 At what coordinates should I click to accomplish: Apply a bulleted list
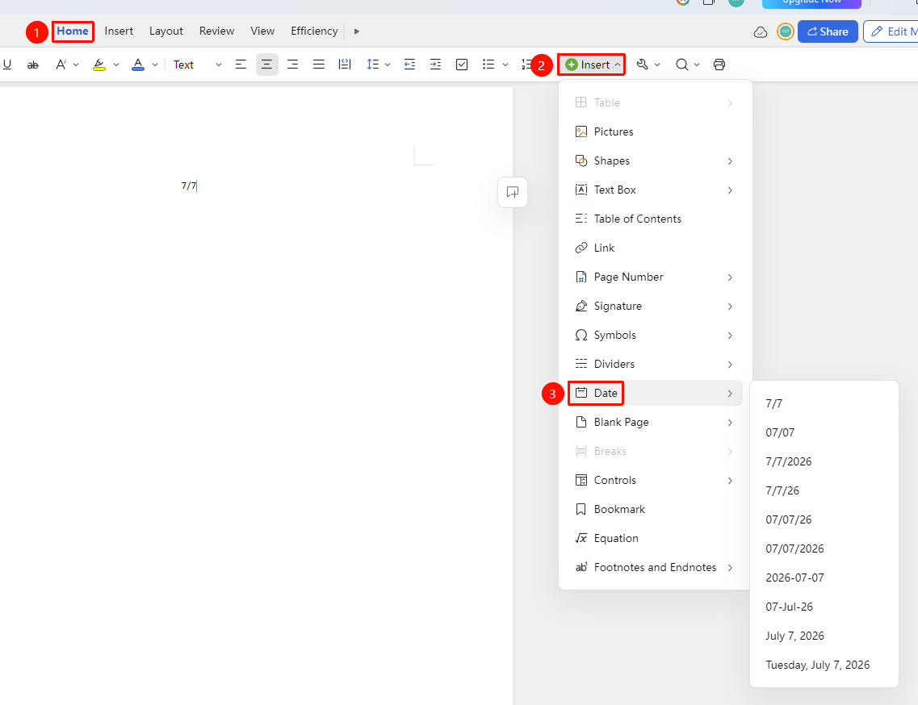[488, 65]
